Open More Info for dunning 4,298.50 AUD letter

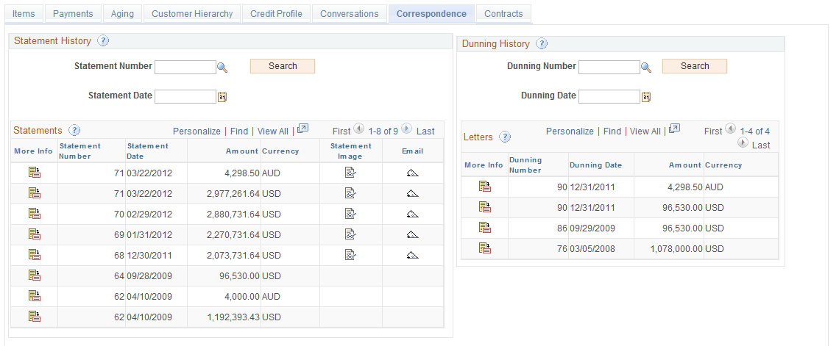[x=485, y=187]
